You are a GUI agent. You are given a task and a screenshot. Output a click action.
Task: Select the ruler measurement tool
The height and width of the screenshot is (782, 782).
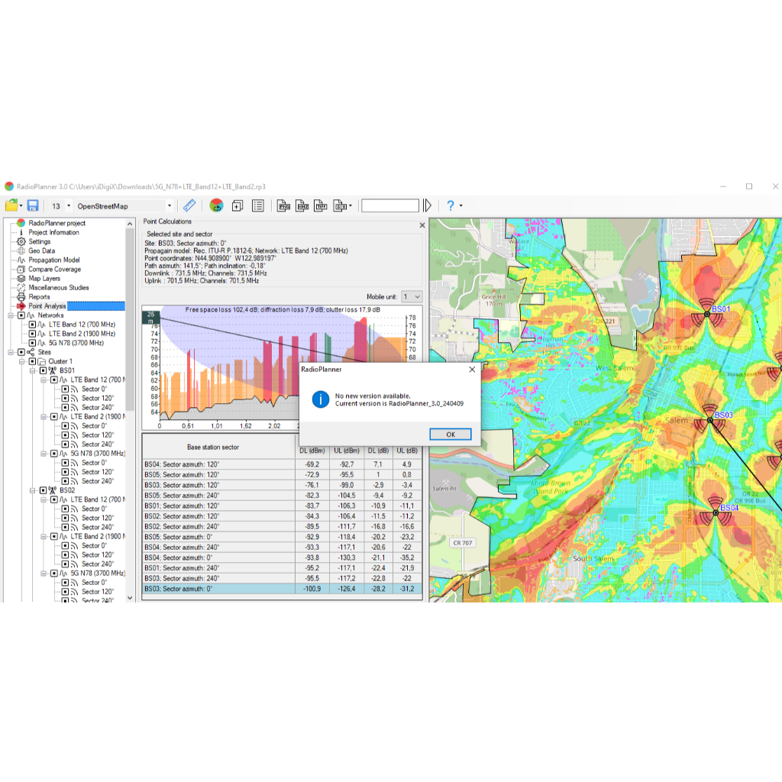pyautogui.click(x=189, y=205)
